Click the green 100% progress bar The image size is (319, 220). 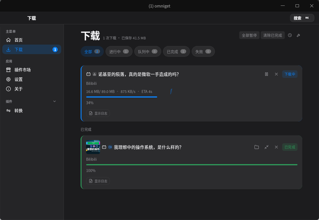[x=192, y=165]
